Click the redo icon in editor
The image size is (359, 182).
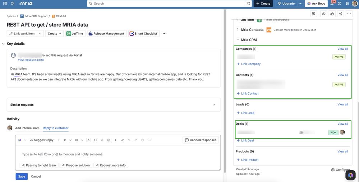[136, 140]
